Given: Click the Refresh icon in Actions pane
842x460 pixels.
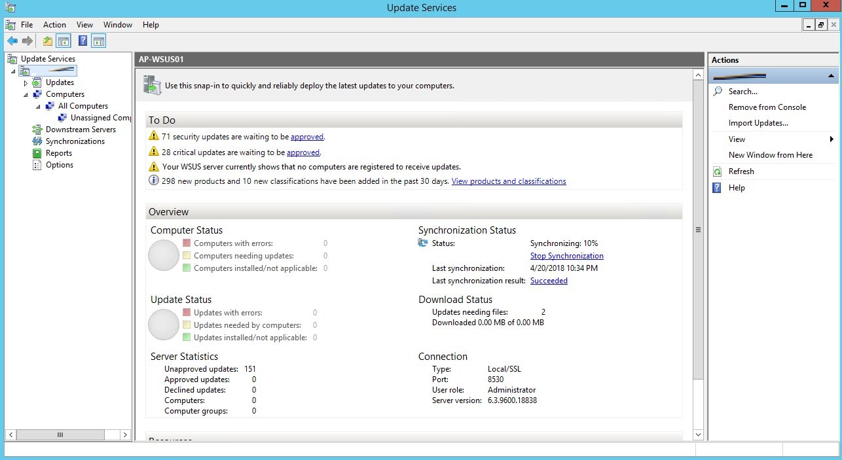Looking at the screenshot, I should point(718,171).
